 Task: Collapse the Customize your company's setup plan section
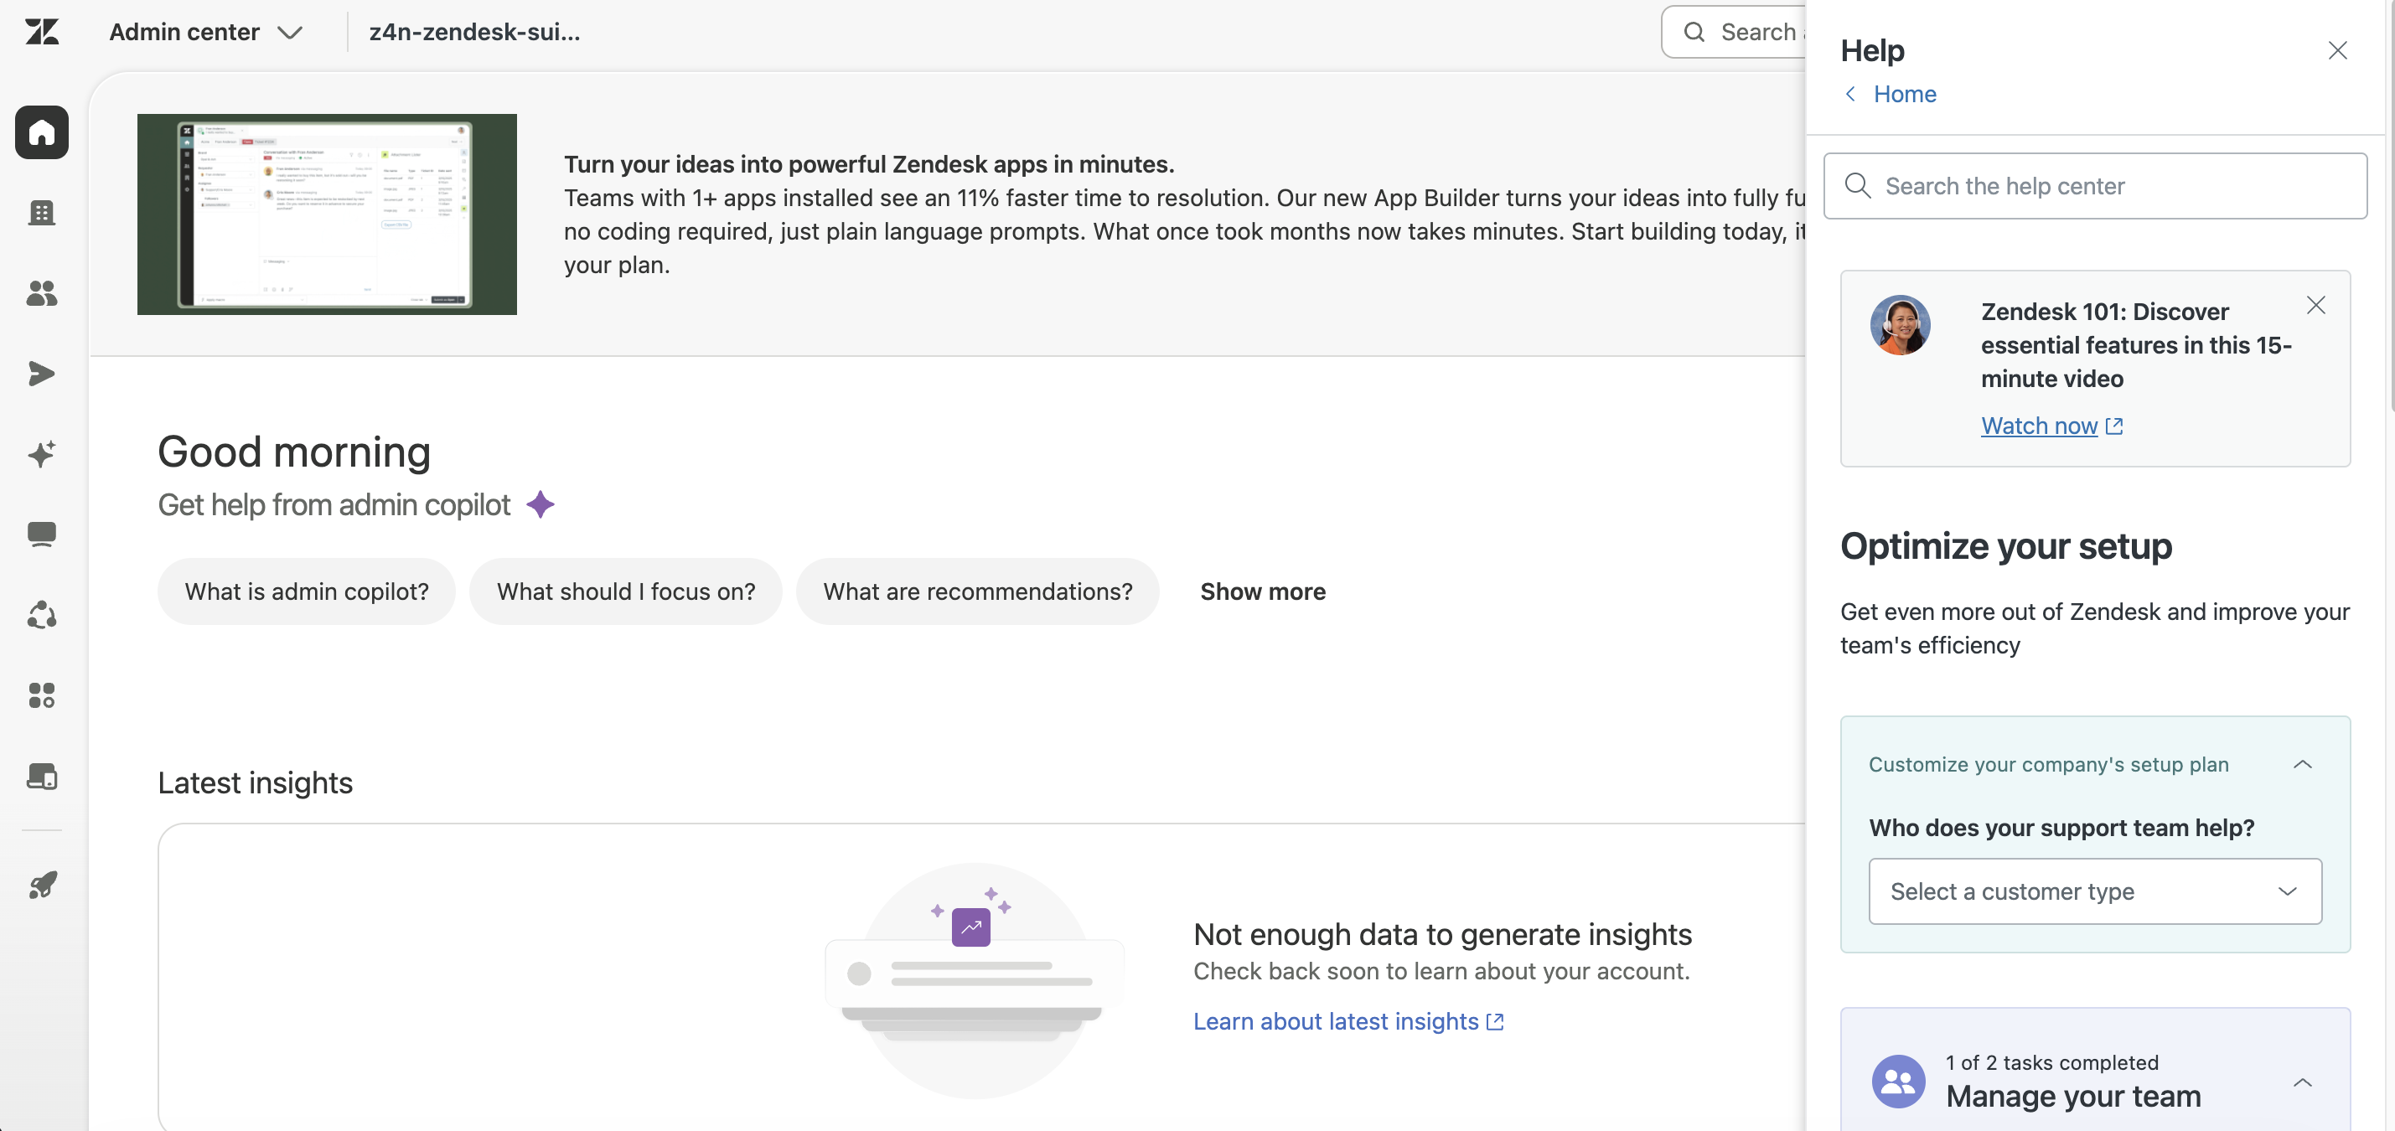(x=2302, y=764)
